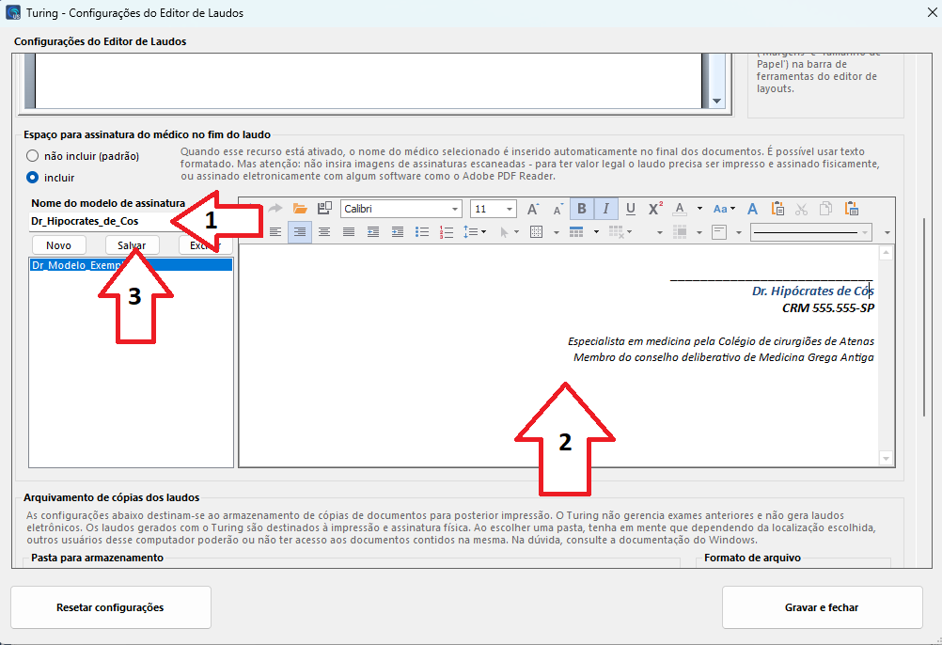This screenshot has width=942, height=645.
Task: Click the Novo button
Action: pos(58,244)
